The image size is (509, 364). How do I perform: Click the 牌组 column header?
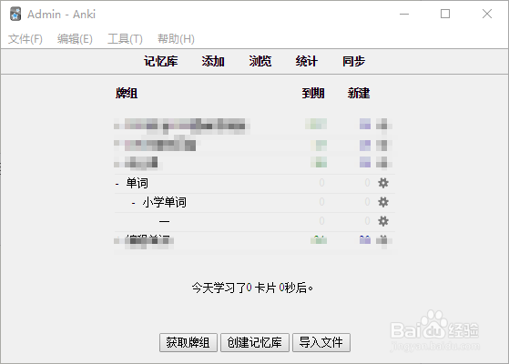point(127,94)
